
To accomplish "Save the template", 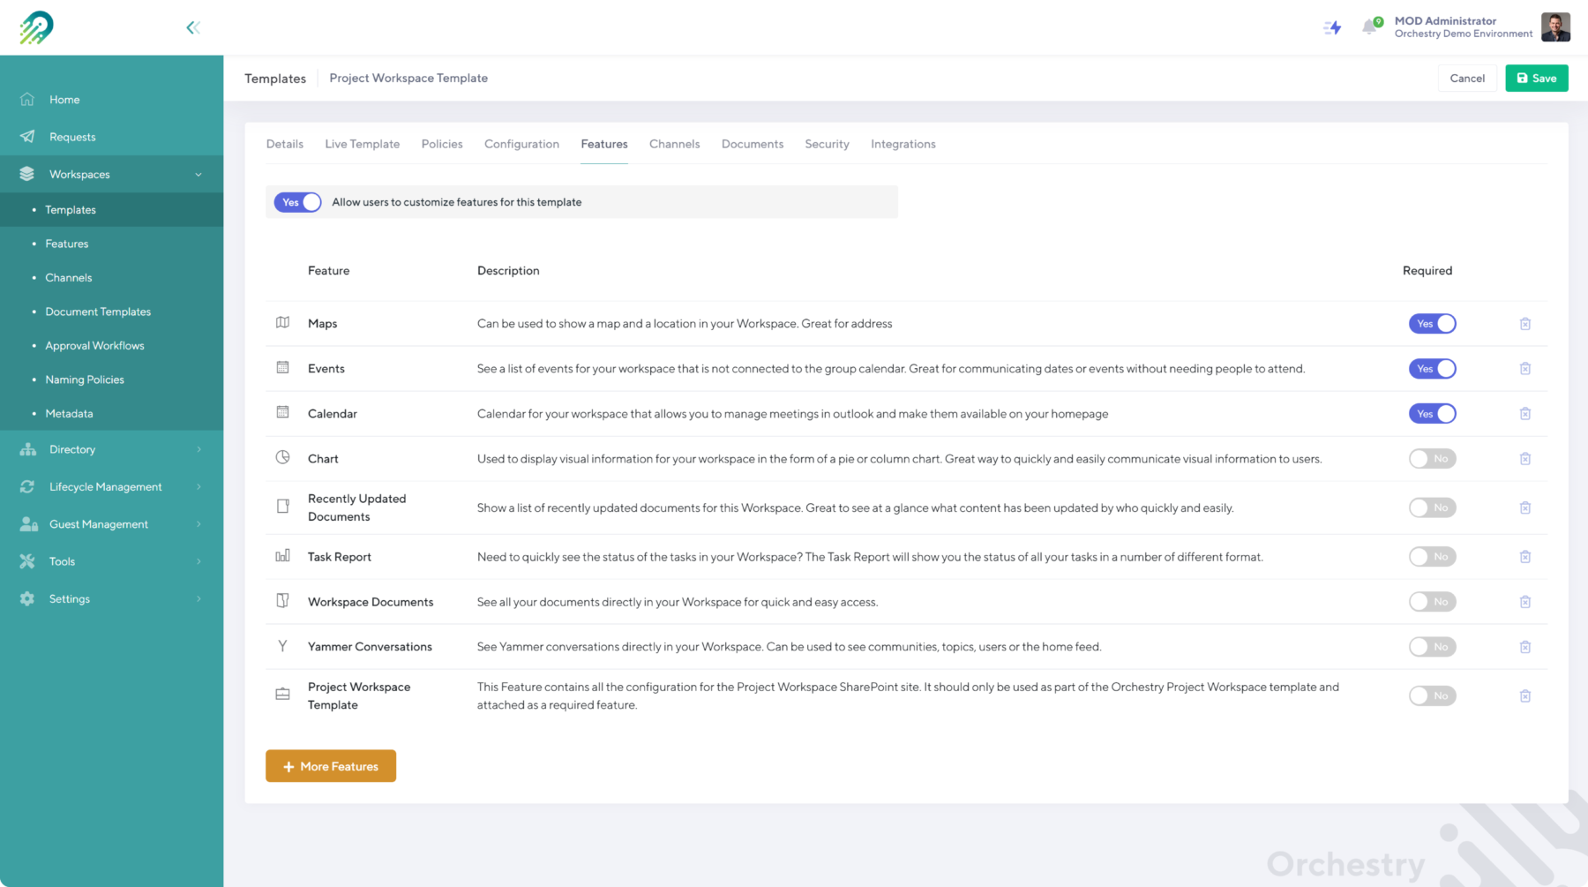I will point(1536,79).
